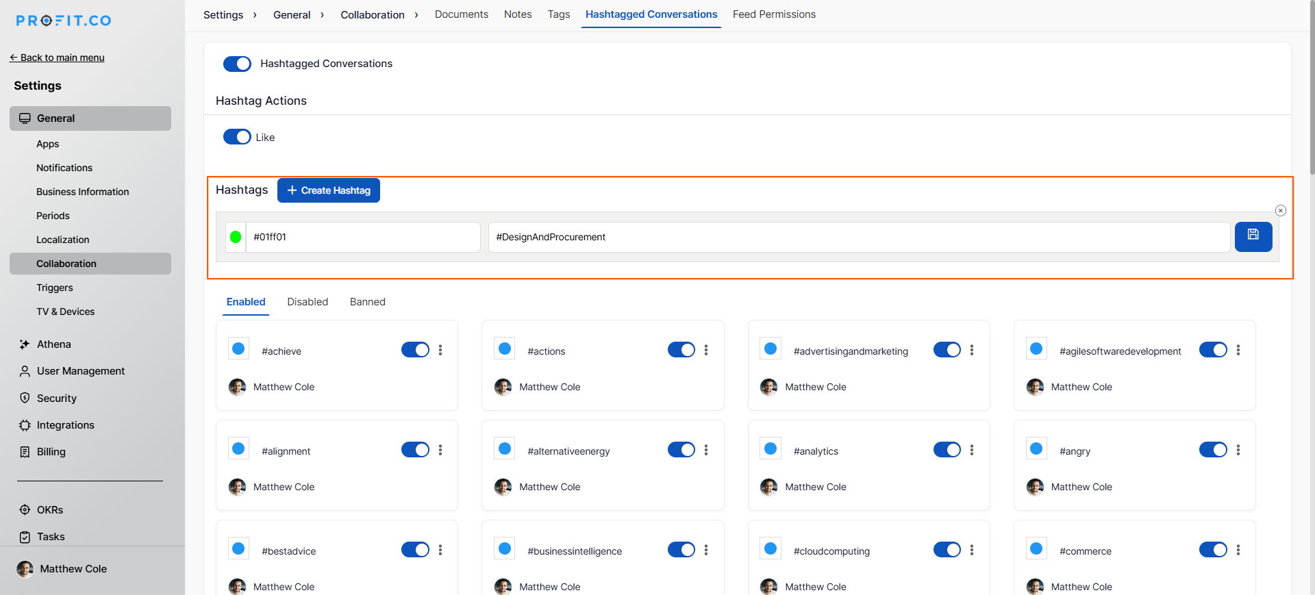1315x595 pixels.
Task: Click the Create Hashtag button
Action: tap(329, 190)
